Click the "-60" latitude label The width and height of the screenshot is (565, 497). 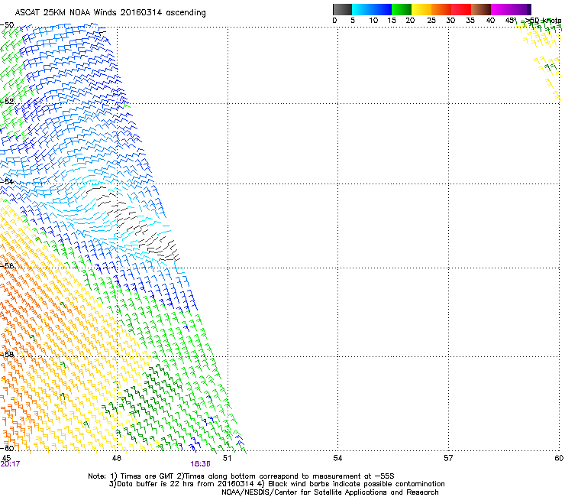pos(7,448)
